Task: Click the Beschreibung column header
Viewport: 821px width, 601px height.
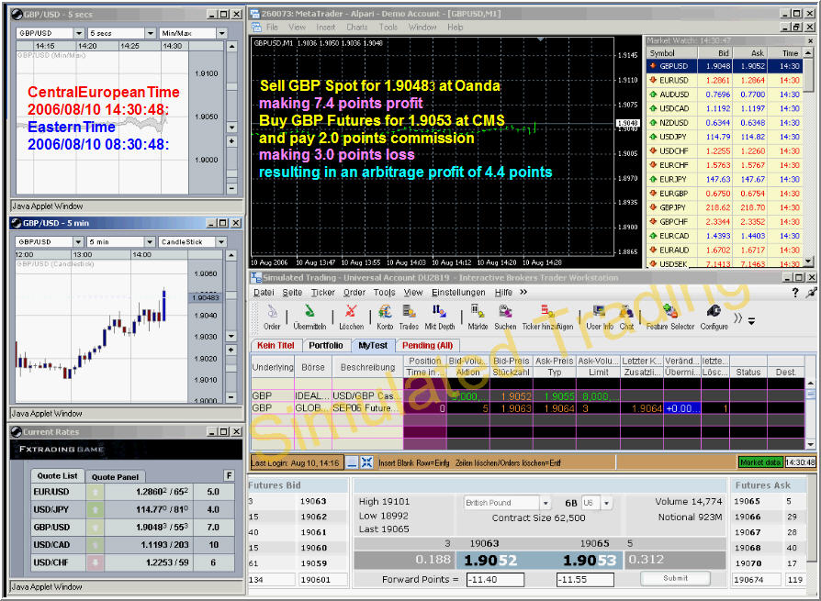Action: (367, 367)
